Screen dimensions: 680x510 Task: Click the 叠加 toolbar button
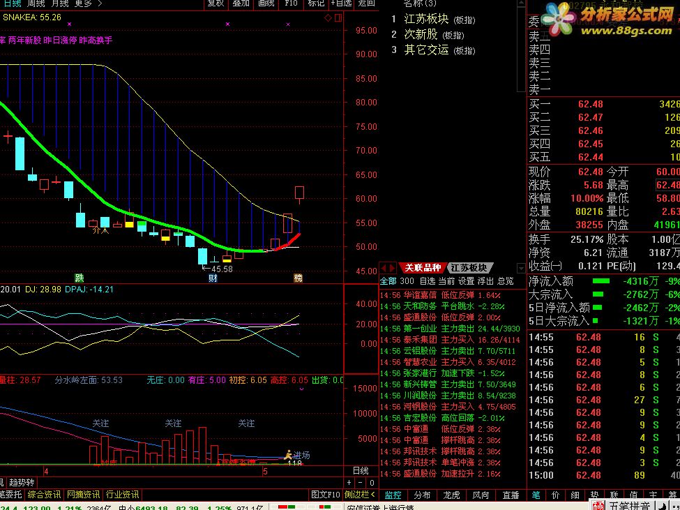pos(241,3)
